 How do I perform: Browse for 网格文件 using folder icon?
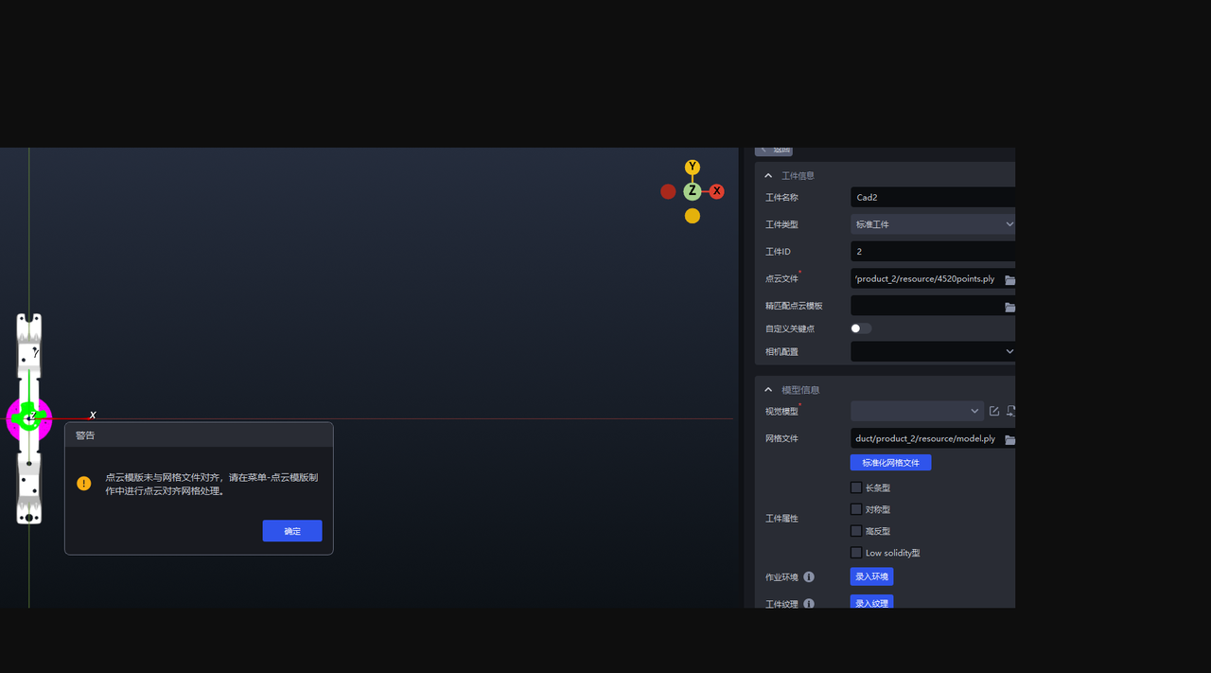pos(1009,439)
